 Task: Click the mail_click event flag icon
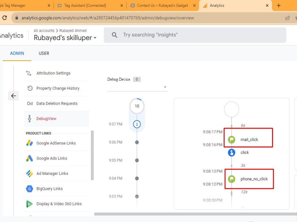coord(231,140)
